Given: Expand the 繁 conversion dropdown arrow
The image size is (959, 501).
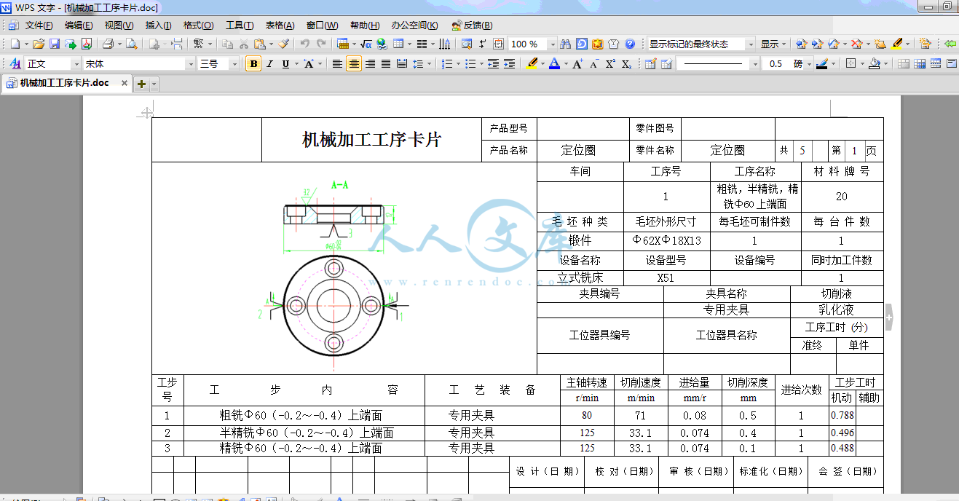Looking at the screenshot, I should click(209, 44).
